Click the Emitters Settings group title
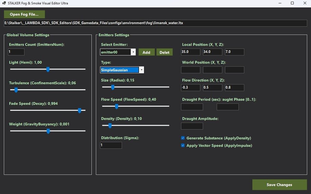 pos(114,35)
